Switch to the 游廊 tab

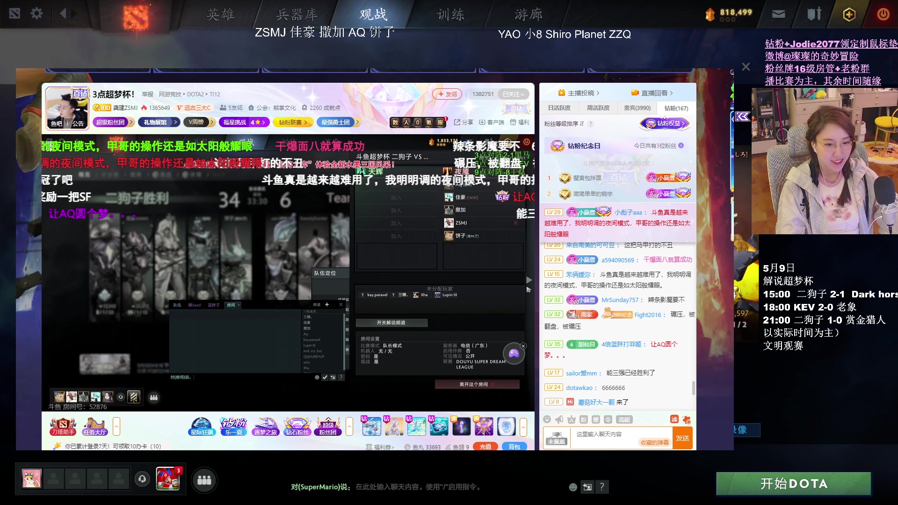pos(529,14)
